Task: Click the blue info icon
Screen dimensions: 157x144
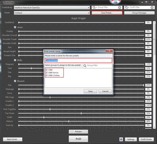Action: pyautogui.click(x=121, y=139)
